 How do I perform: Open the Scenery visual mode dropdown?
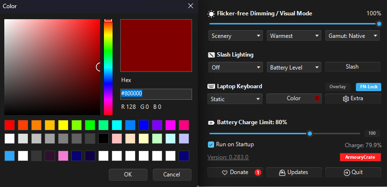coord(235,36)
